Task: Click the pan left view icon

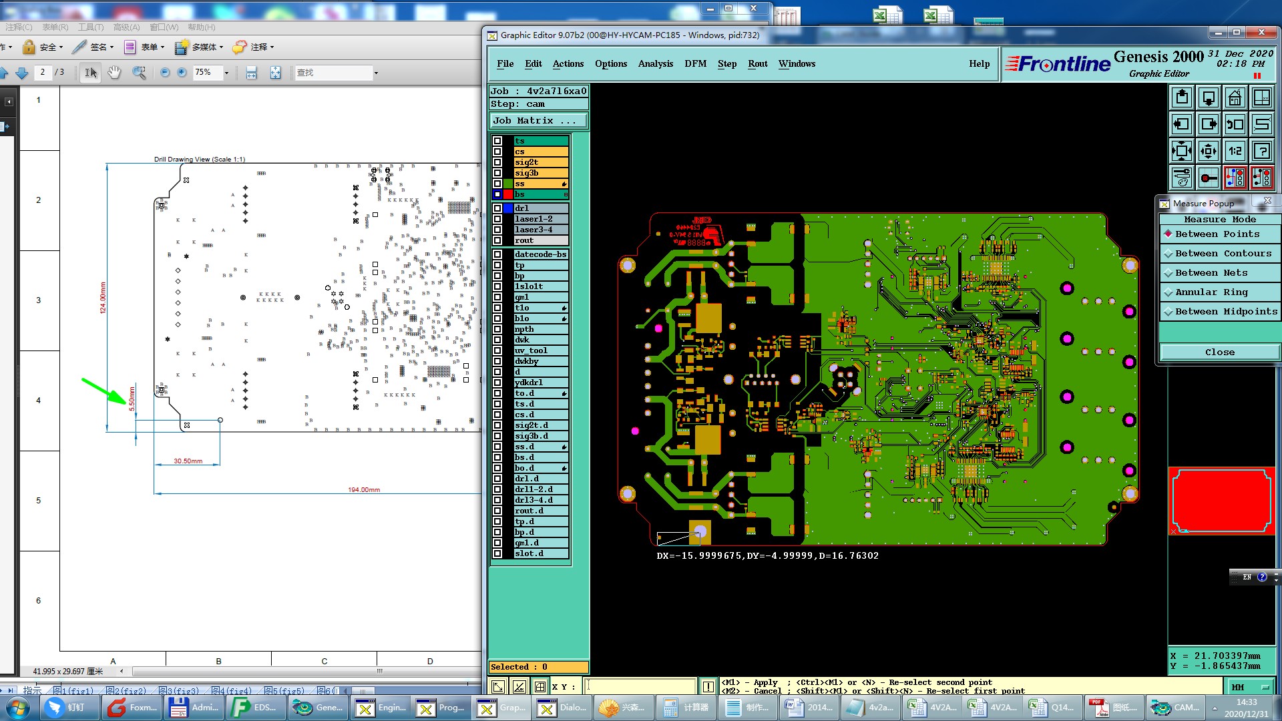Action: pos(1182,124)
